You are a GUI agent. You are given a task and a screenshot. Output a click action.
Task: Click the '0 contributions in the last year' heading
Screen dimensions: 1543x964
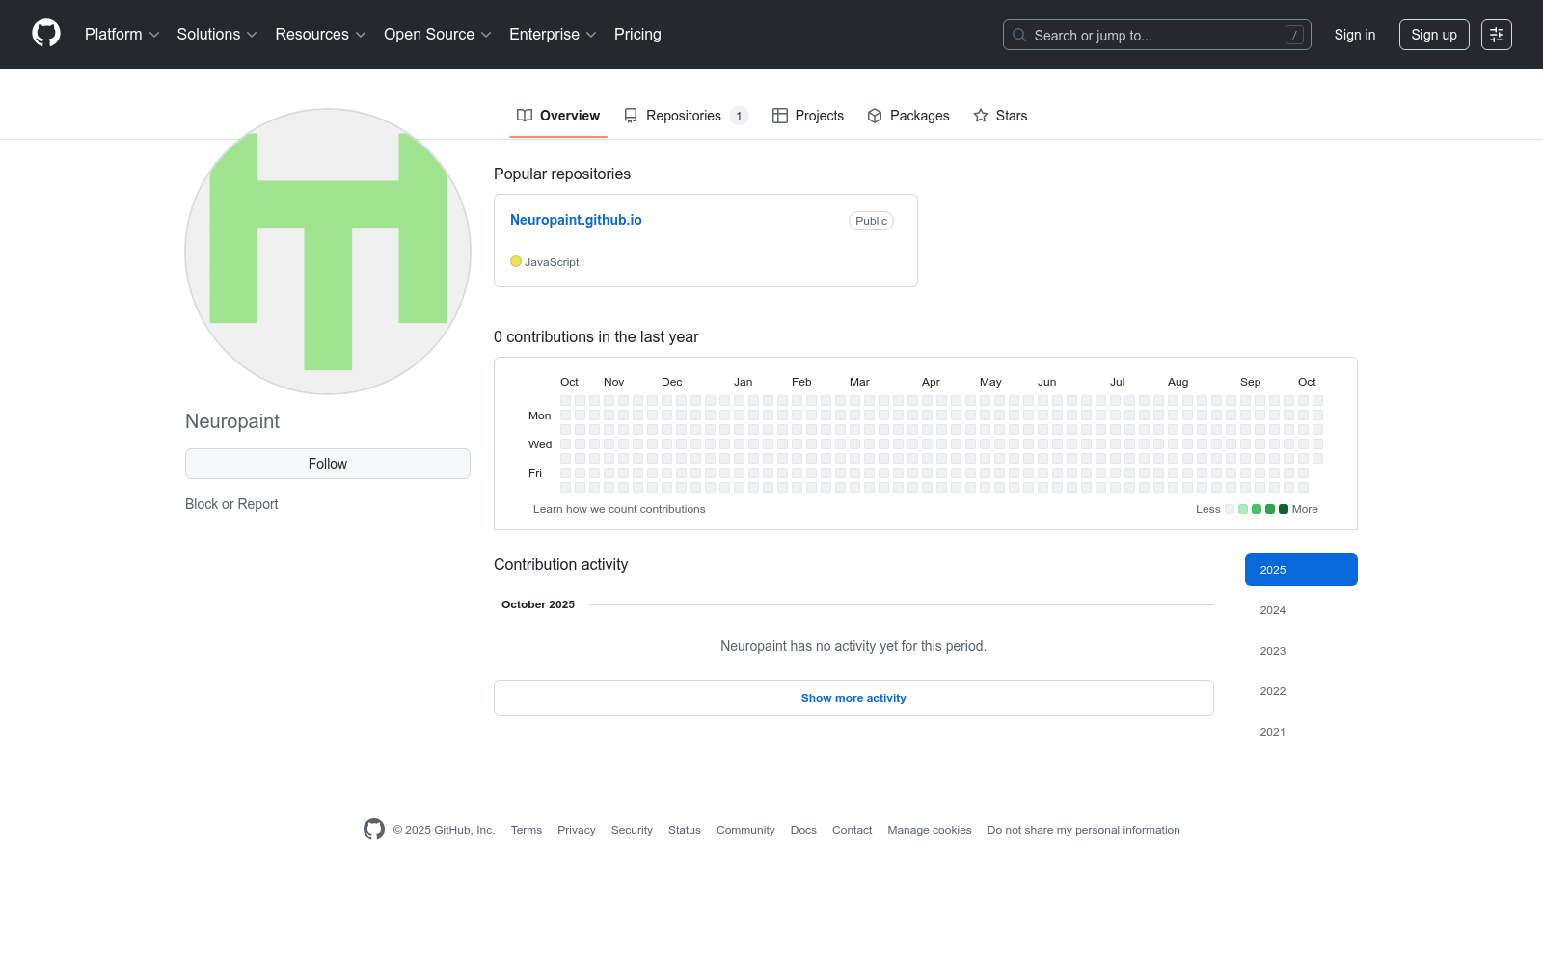tap(596, 336)
